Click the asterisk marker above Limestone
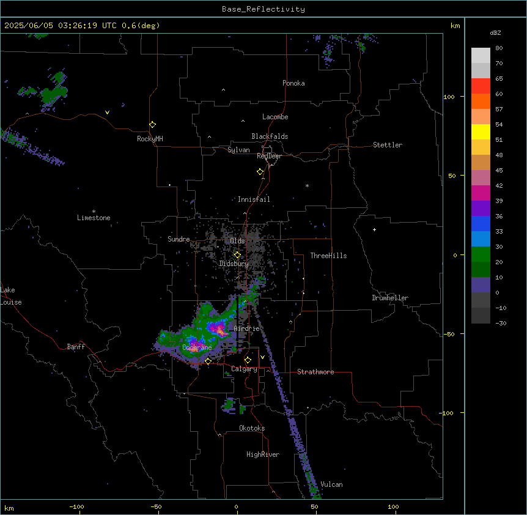 94,212
